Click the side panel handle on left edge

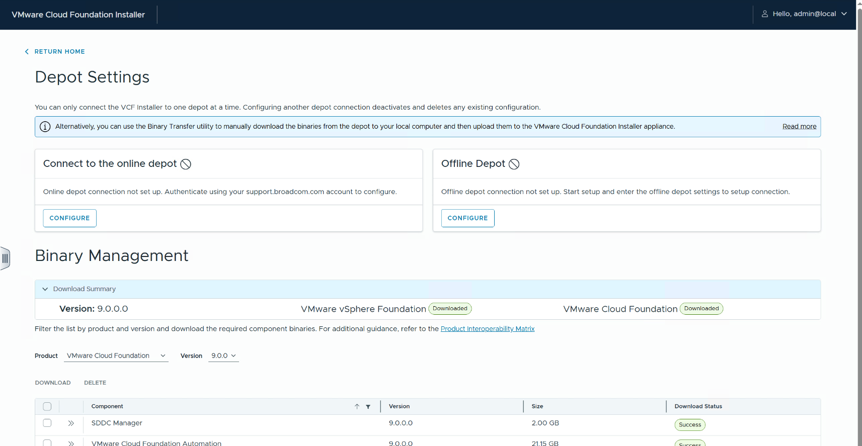pyautogui.click(x=5, y=258)
